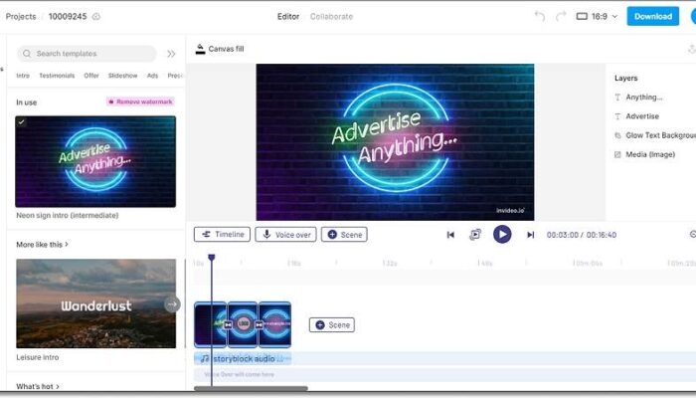
Task: Open the Timeline view button
Action: 222,235
